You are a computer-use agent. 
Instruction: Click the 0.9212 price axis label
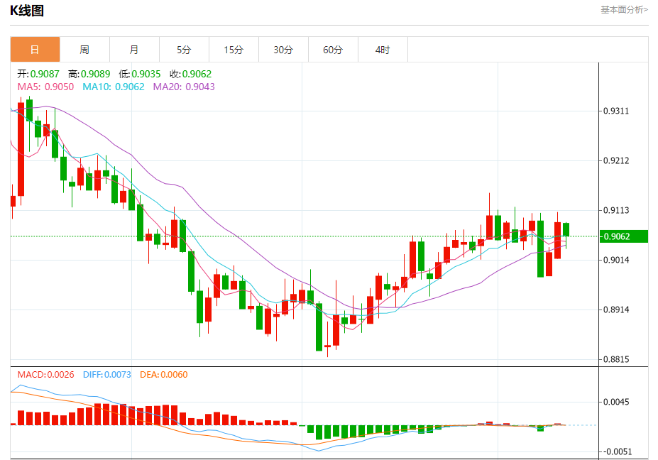point(616,160)
